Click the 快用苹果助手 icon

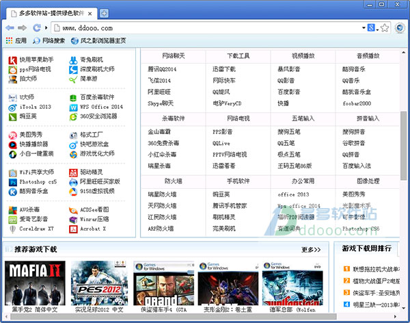point(12,60)
